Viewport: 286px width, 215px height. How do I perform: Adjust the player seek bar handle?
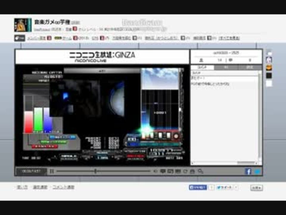pyautogui.click(x=95, y=171)
